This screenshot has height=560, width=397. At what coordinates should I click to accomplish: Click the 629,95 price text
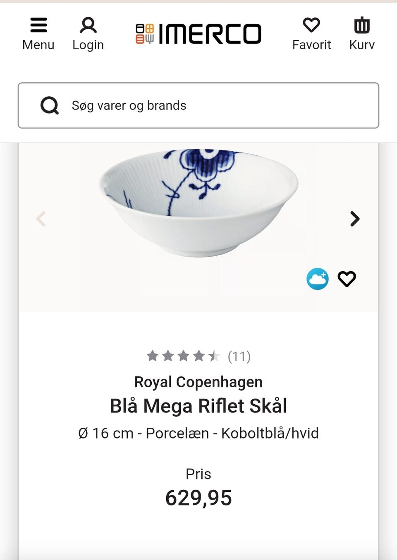point(198,498)
